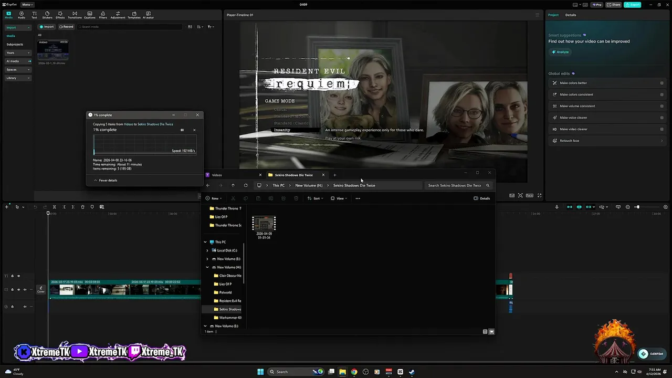Click the timeline zoom-in magnifier icon
672x378 pixels.
click(x=666, y=207)
